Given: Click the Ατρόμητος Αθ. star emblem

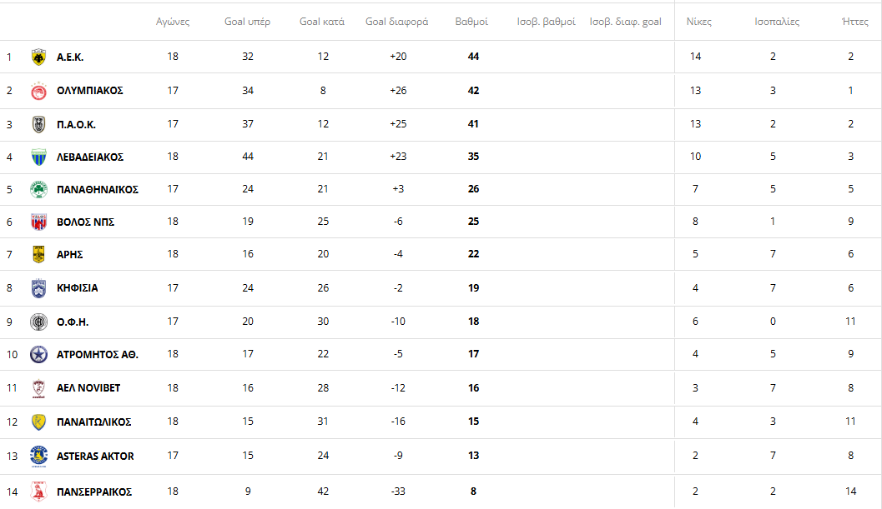Looking at the screenshot, I should (x=38, y=354).
